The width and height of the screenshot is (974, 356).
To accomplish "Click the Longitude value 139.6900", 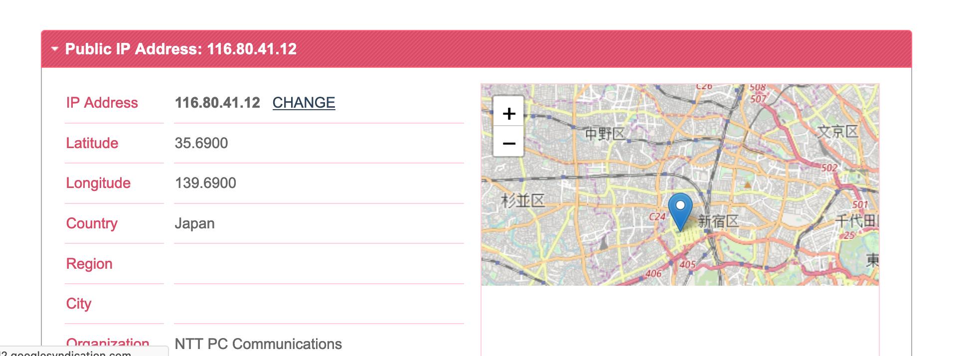I will [205, 183].
